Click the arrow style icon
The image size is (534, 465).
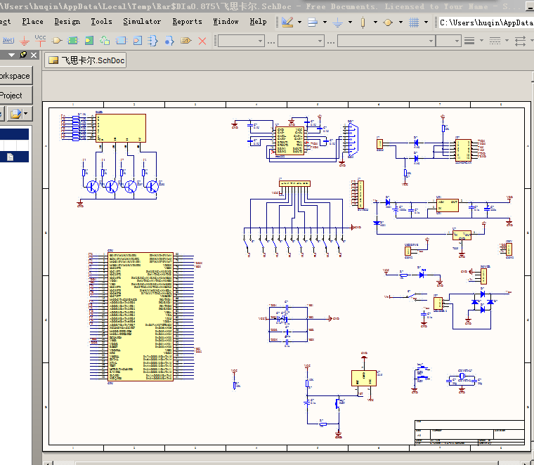[521, 41]
